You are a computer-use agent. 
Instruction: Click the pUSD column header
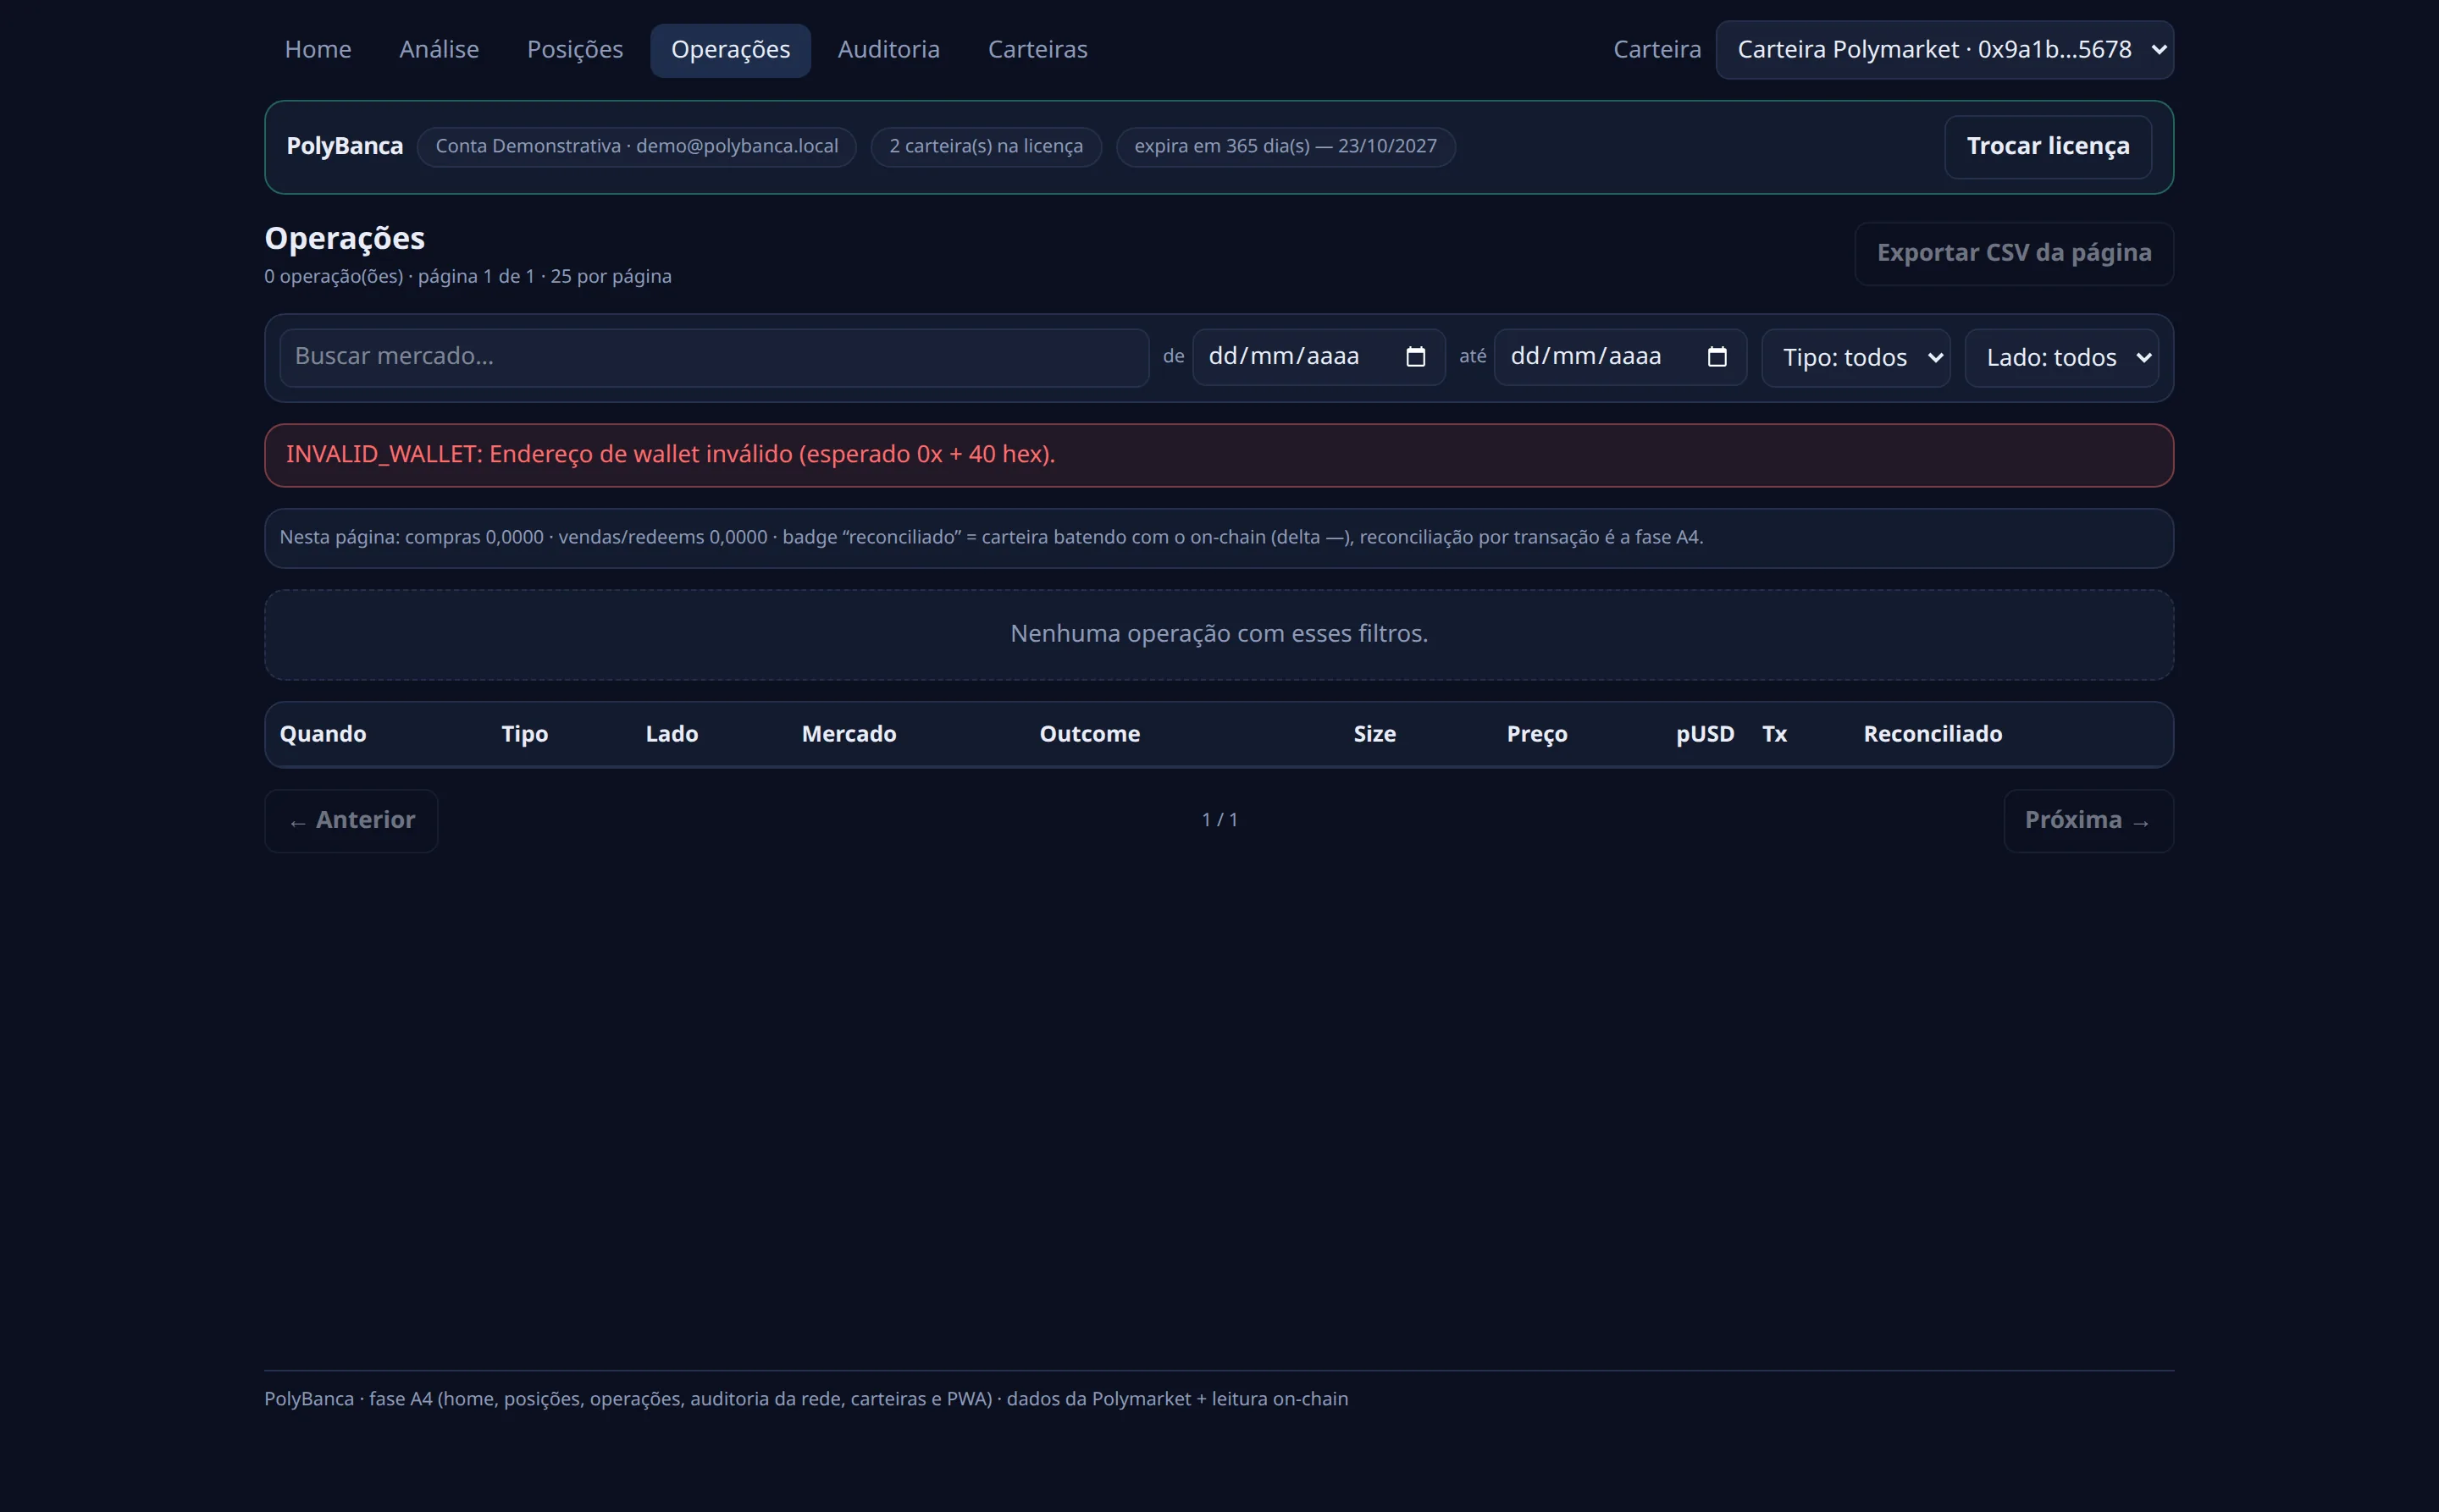click(1705, 734)
